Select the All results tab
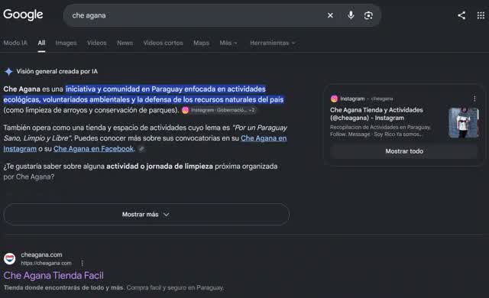Image resolution: width=489 pixels, height=298 pixels. 41,43
